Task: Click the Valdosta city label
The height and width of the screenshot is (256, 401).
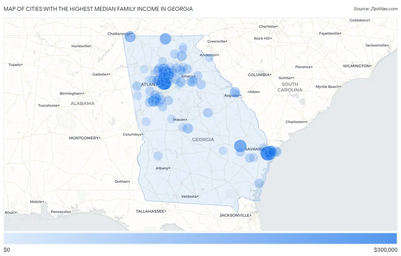Action: 190,196
